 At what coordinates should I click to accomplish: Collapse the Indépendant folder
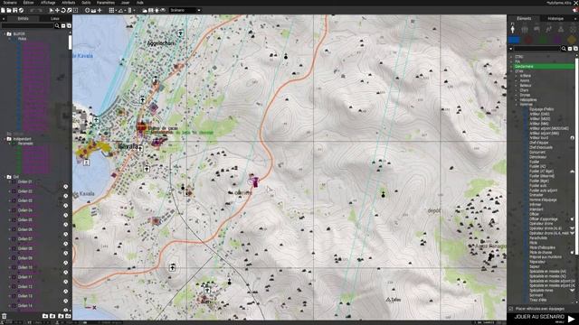5,139
